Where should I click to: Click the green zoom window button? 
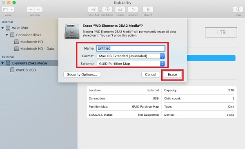coord(14,3)
